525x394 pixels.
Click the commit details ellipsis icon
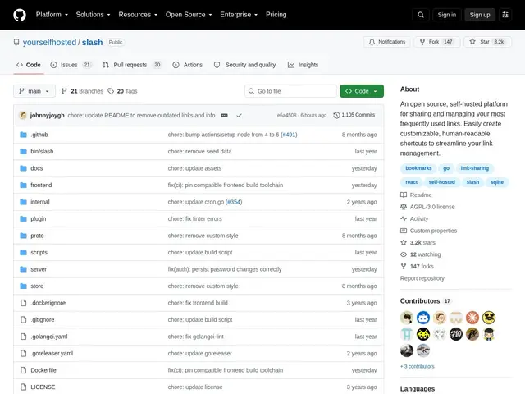224,115
